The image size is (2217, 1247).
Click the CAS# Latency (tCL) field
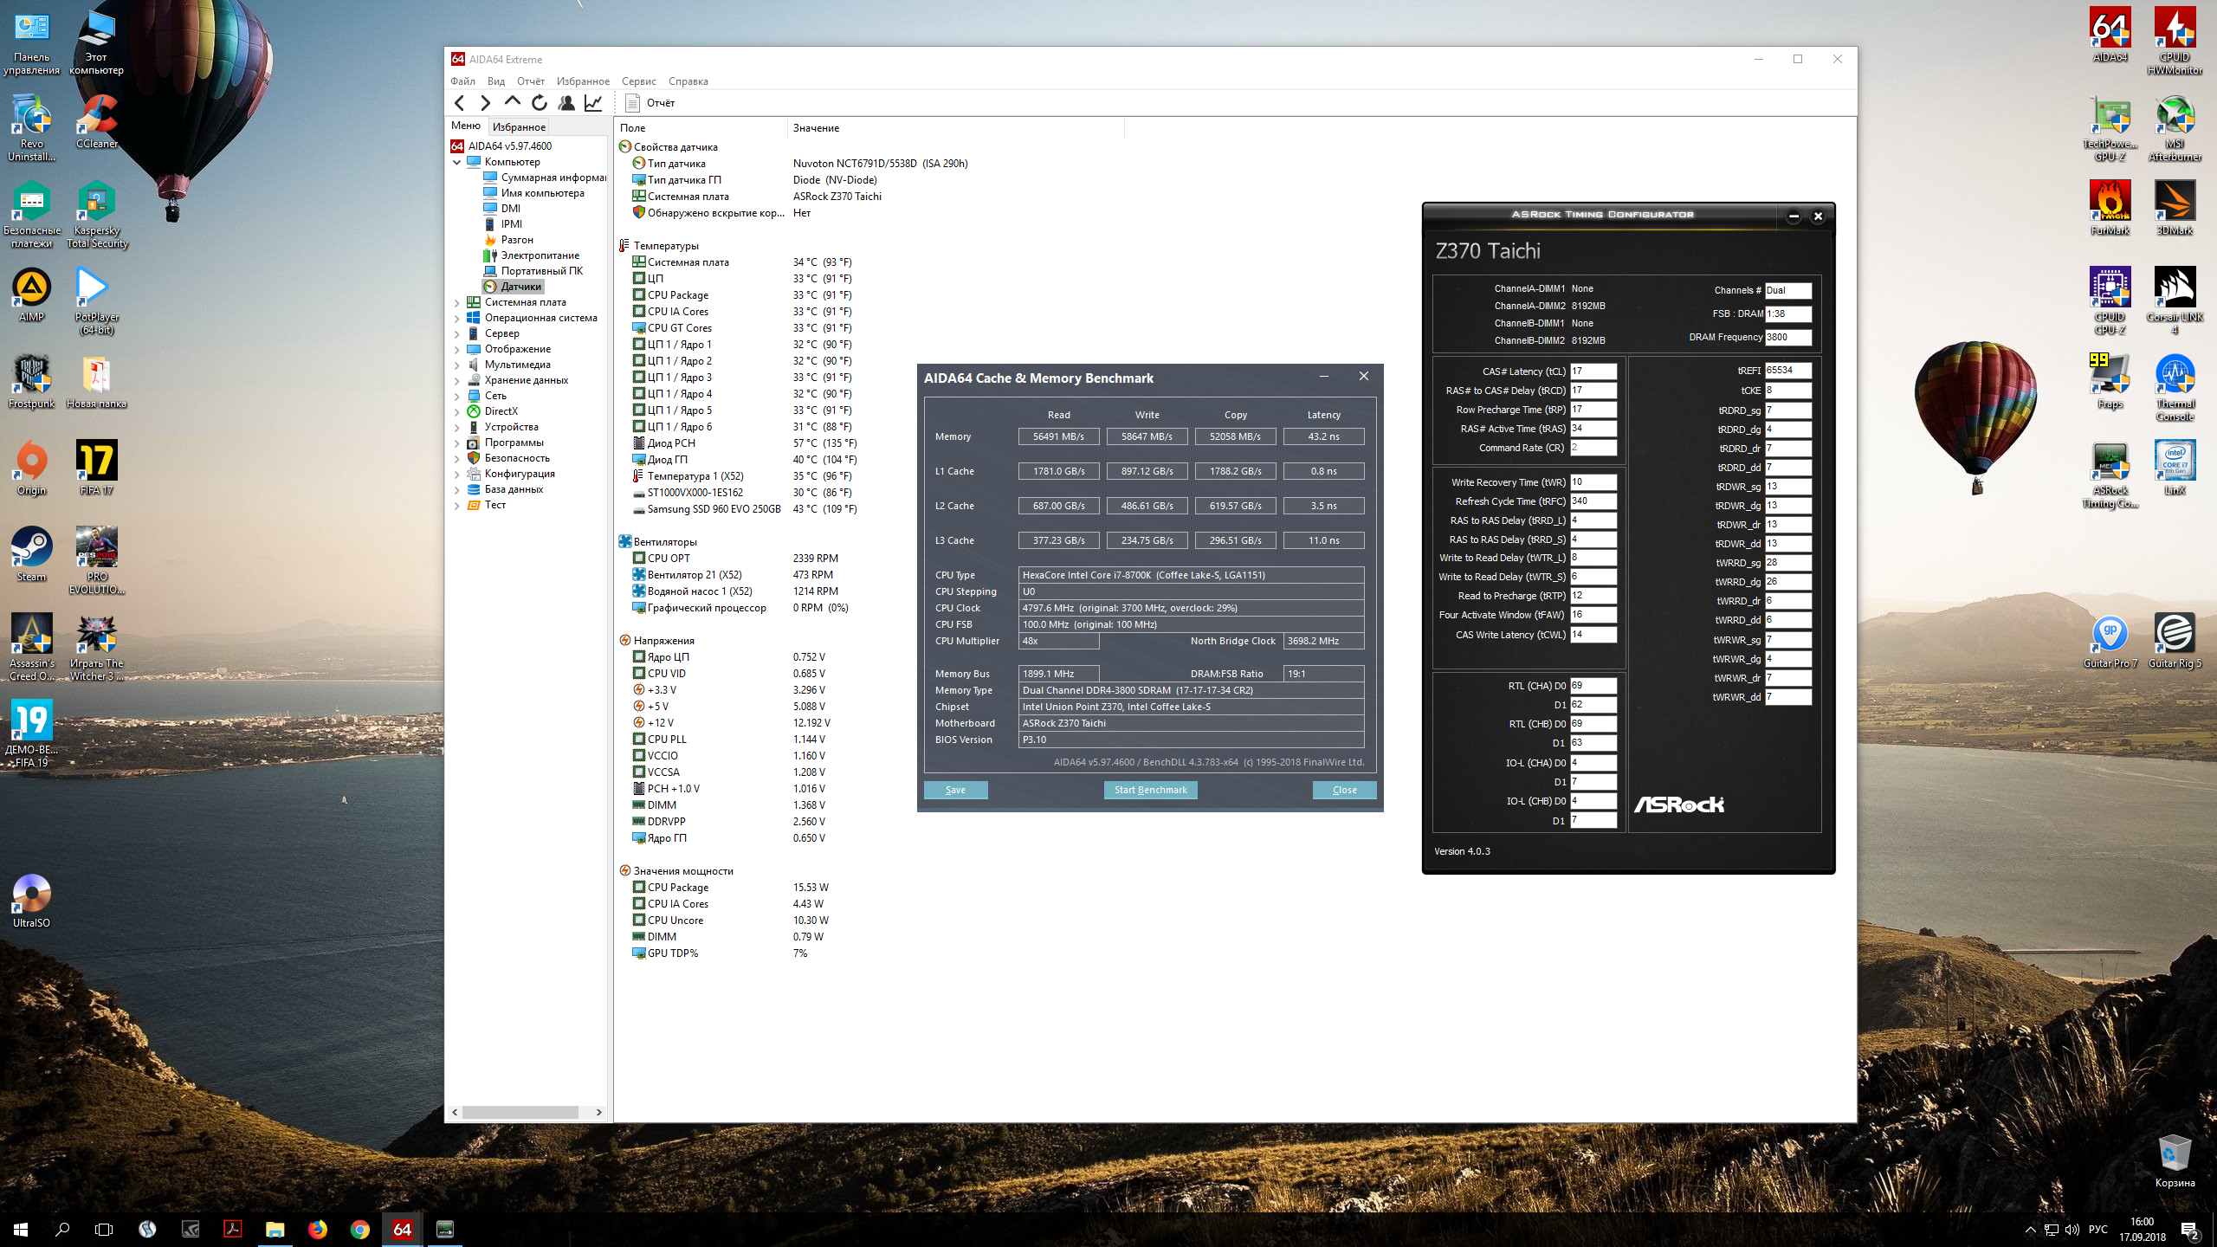coord(1593,372)
